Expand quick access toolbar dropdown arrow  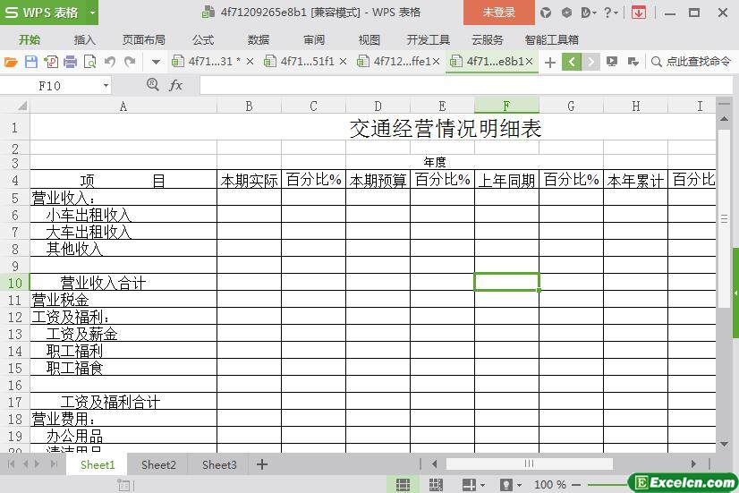(x=156, y=62)
